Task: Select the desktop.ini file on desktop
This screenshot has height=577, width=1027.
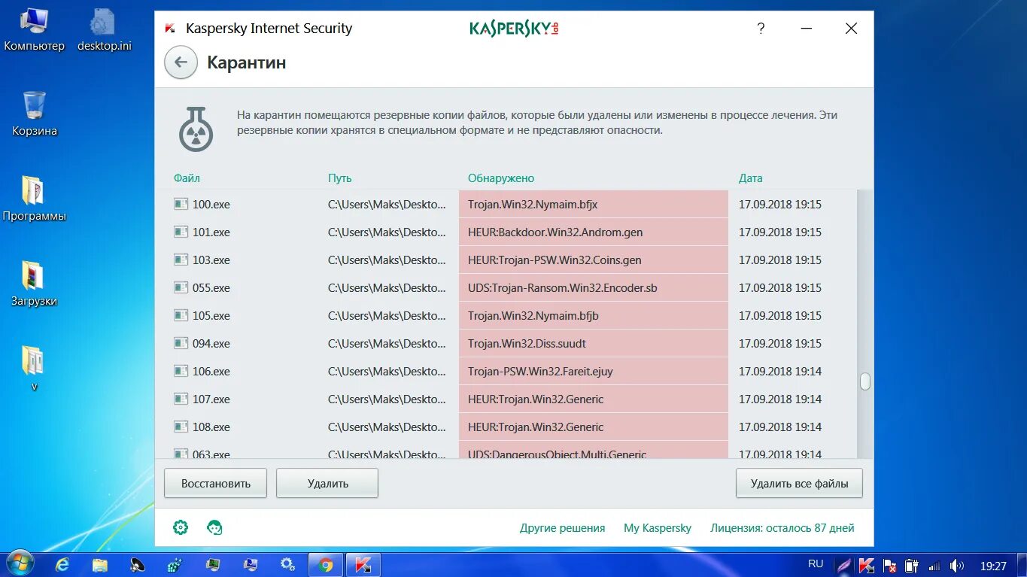Action: (x=104, y=30)
